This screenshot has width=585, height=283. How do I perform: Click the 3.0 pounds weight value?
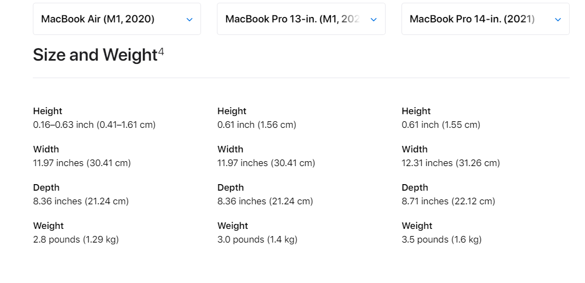pyautogui.click(x=257, y=239)
